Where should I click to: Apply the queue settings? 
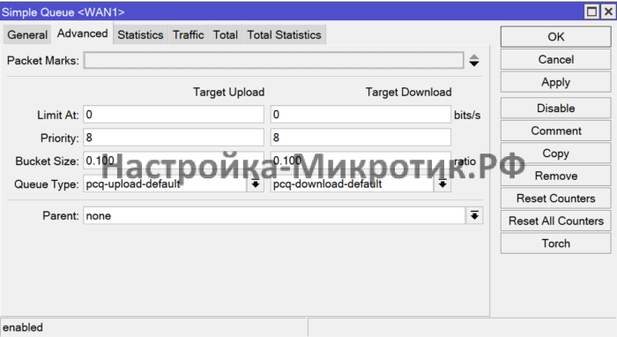tap(555, 82)
